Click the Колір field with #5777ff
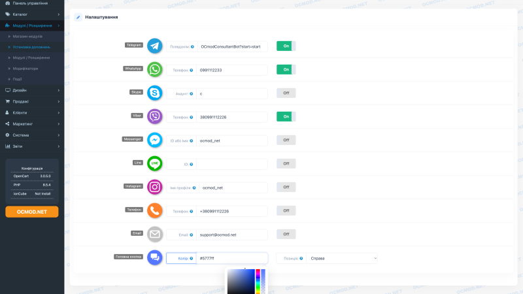Screen dimensions: 523x294 click(x=232, y=258)
